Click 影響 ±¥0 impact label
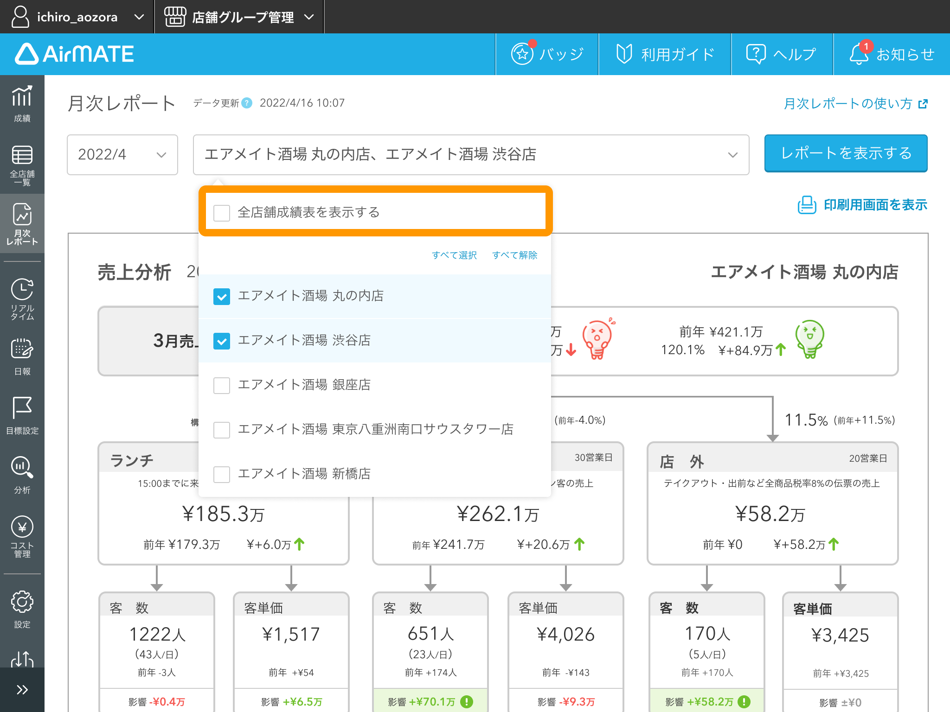This screenshot has width=950, height=712. pyautogui.click(x=840, y=703)
